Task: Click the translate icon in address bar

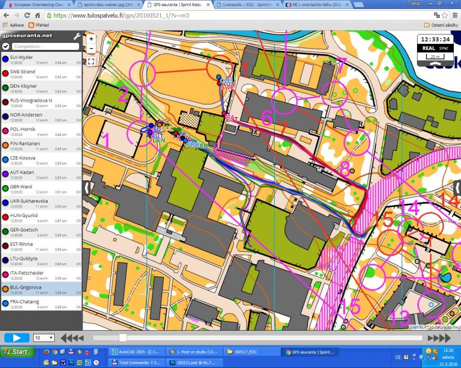Action: pos(437,15)
